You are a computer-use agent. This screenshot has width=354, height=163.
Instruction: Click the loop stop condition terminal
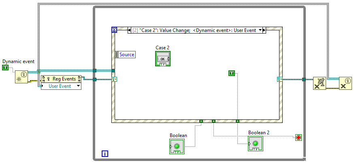(x=299, y=138)
